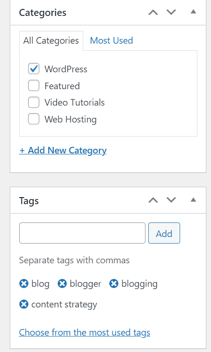Viewport: 211px width, 352px height.
Task: Check the Featured category
Action: (34, 85)
